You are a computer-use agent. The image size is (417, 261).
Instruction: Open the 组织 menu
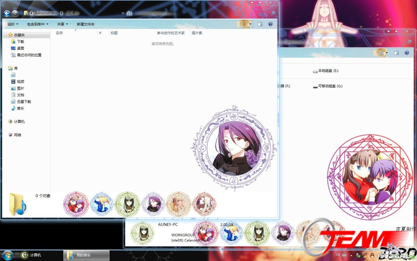tap(13, 24)
